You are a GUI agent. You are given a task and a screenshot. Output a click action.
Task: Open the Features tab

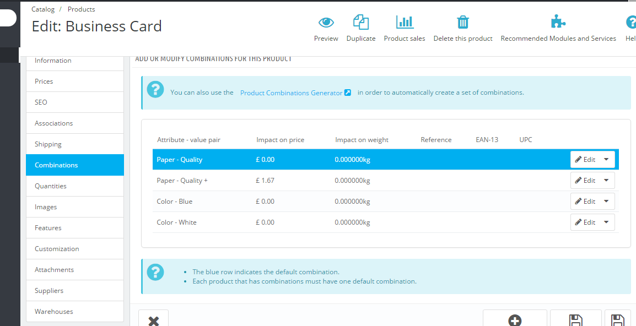click(74, 228)
